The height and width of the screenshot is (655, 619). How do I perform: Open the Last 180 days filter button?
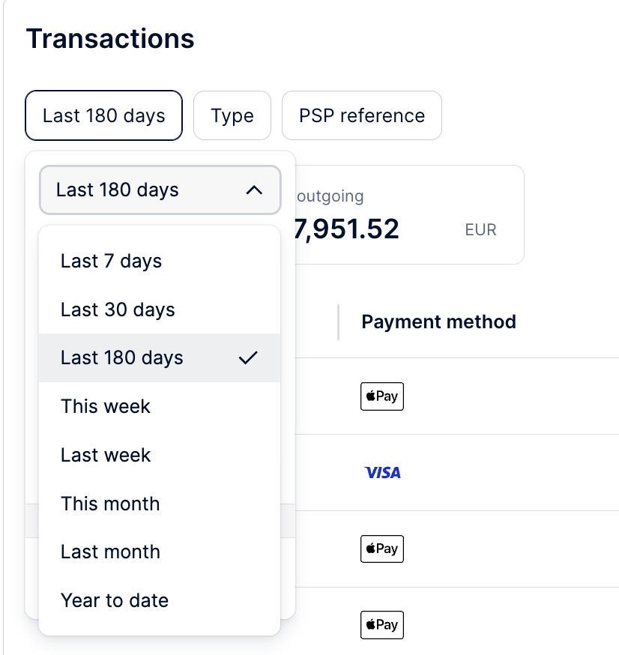point(103,115)
